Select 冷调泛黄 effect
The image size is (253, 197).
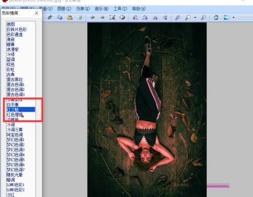click(x=15, y=129)
